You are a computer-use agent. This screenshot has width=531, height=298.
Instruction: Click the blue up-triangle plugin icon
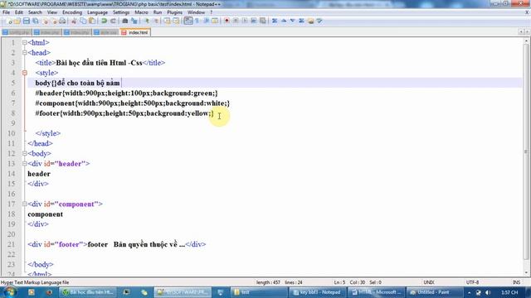click(284, 21)
